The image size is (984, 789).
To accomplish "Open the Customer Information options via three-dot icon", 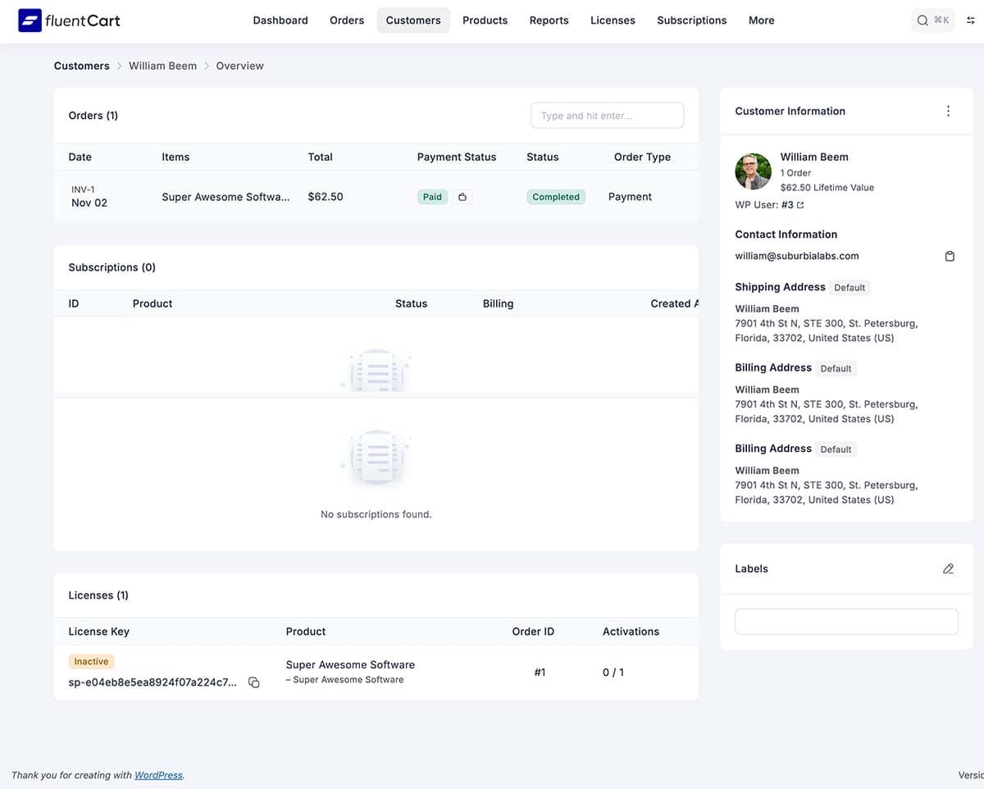I will pyautogui.click(x=948, y=111).
